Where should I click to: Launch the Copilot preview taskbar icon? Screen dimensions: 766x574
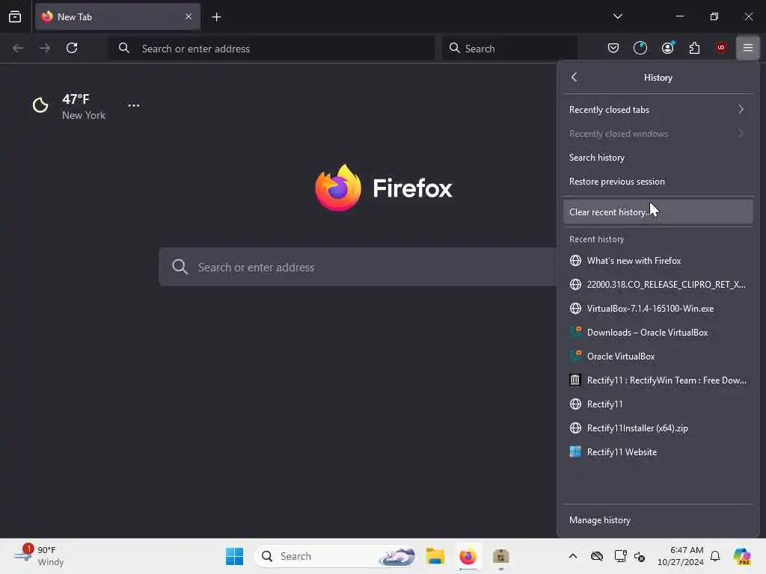742,556
